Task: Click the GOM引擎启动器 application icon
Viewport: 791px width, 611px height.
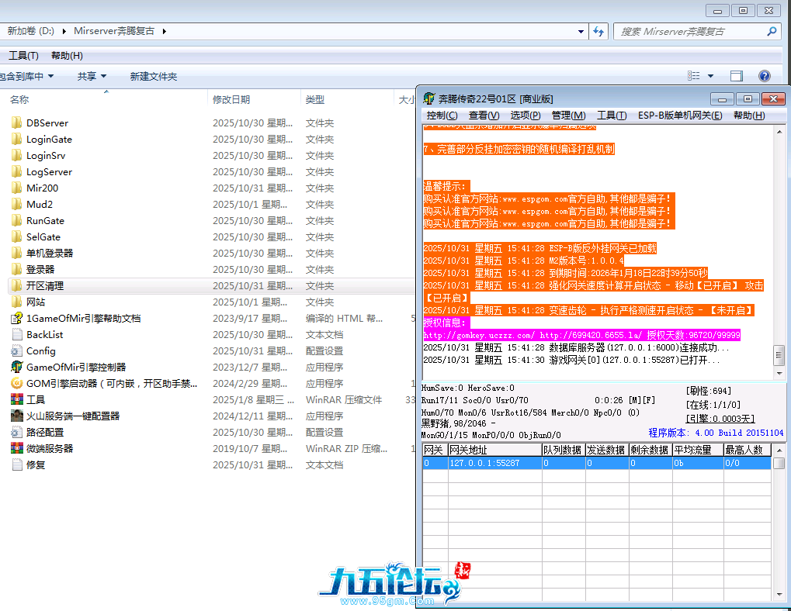Action: 17,383
